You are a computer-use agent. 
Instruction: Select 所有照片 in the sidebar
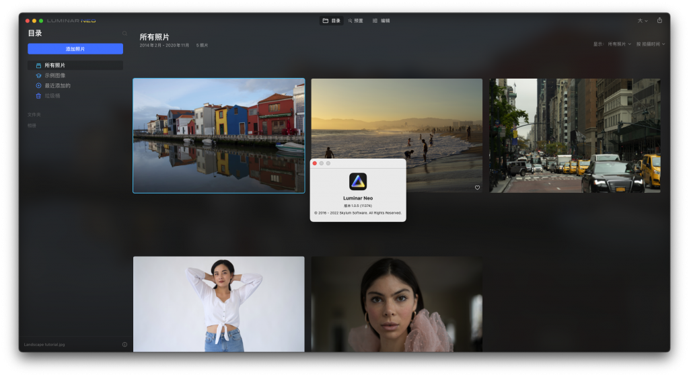75,65
